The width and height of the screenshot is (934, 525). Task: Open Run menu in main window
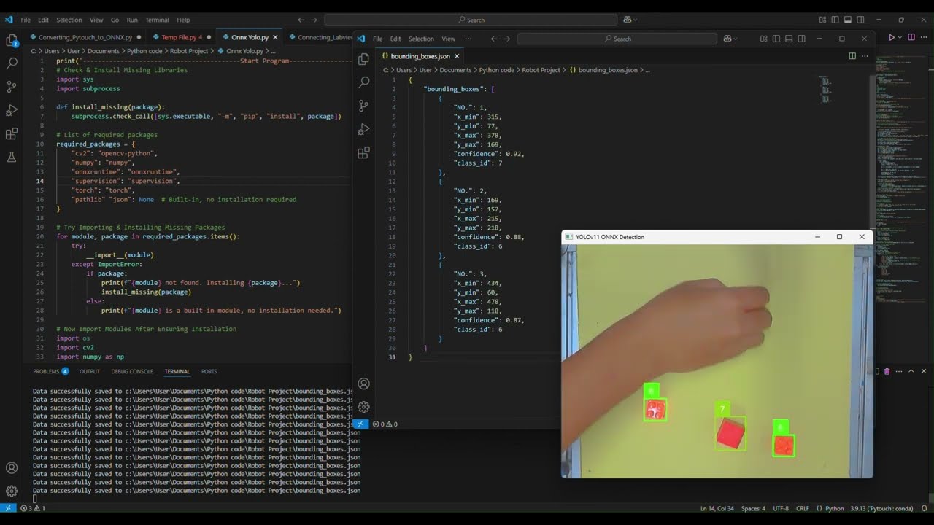click(132, 20)
